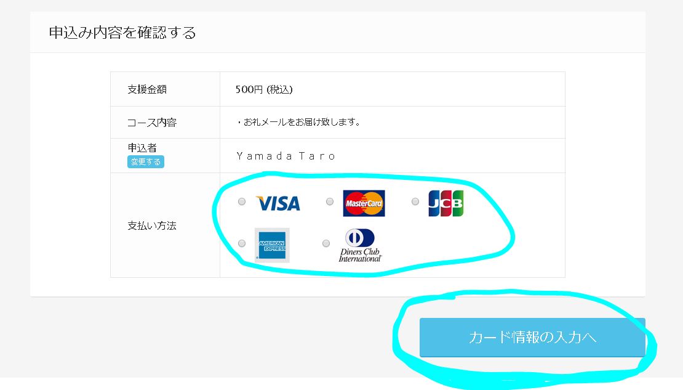Image resolution: width=683 pixels, height=390 pixels.
Task: Click the VISA card logo
Action: point(278,203)
